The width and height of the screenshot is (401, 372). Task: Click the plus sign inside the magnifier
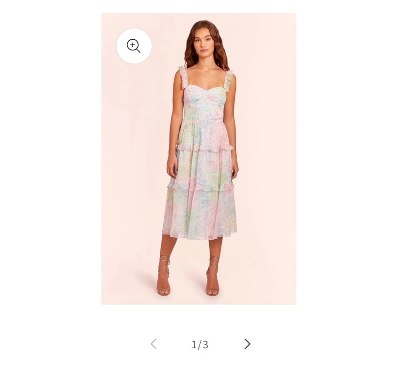point(133,45)
